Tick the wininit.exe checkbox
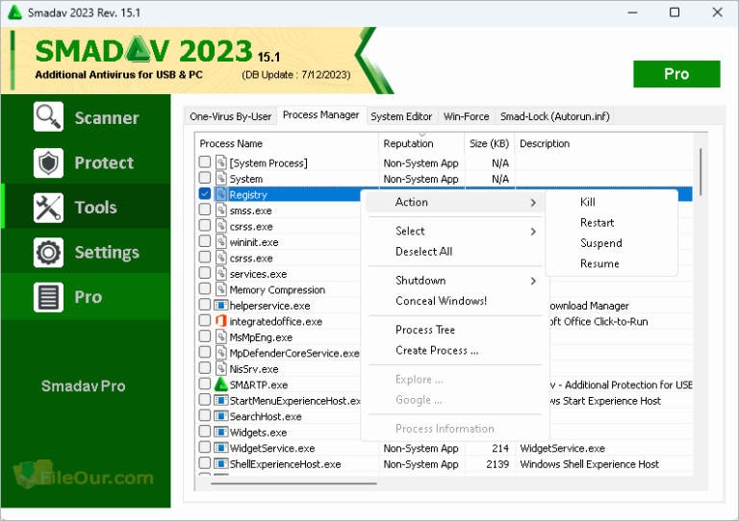Viewport: 739px width, 521px height. point(205,241)
